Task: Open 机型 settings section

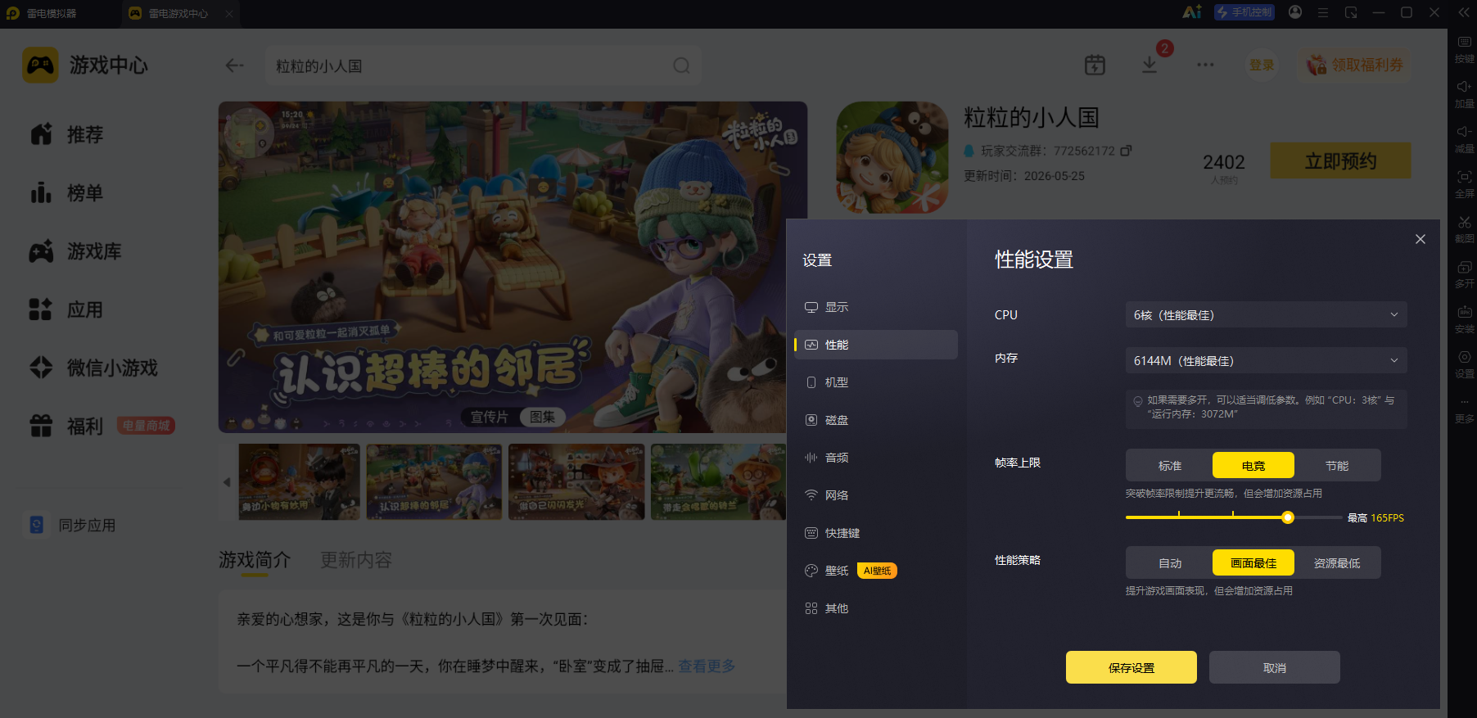Action: [x=876, y=382]
